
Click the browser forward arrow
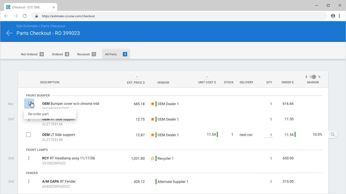[16, 16]
